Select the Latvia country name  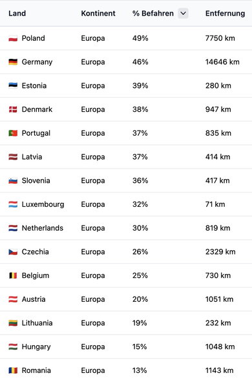[32, 157]
